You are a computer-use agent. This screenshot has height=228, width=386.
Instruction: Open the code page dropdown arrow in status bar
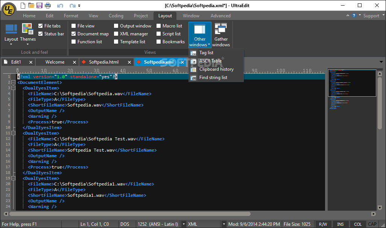pos(183,224)
